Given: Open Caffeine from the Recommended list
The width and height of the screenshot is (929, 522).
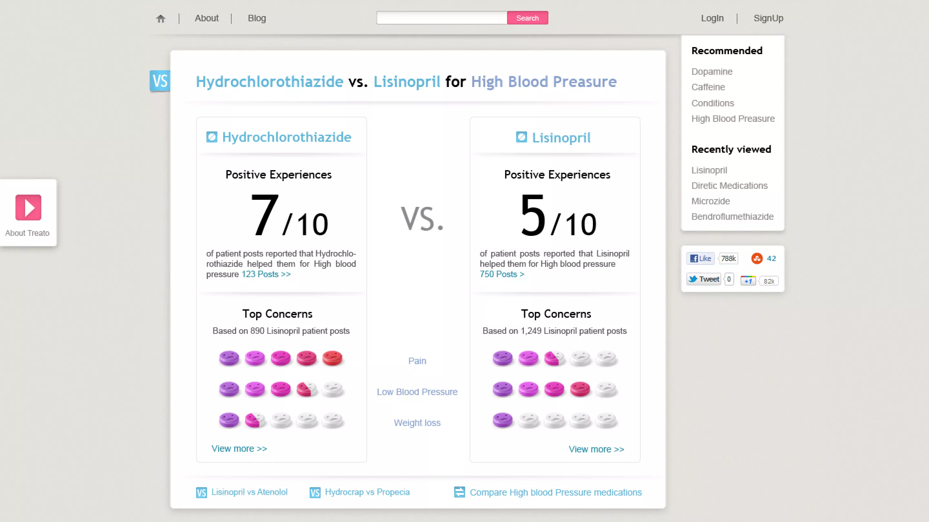Looking at the screenshot, I should click(708, 87).
